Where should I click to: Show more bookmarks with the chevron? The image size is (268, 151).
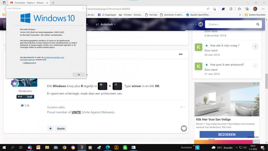pyautogui.click(x=240, y=15)
